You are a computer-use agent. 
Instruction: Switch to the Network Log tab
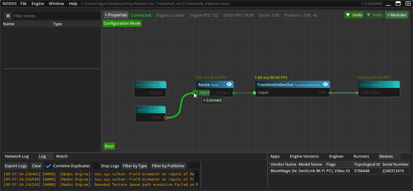click(17, 156)
